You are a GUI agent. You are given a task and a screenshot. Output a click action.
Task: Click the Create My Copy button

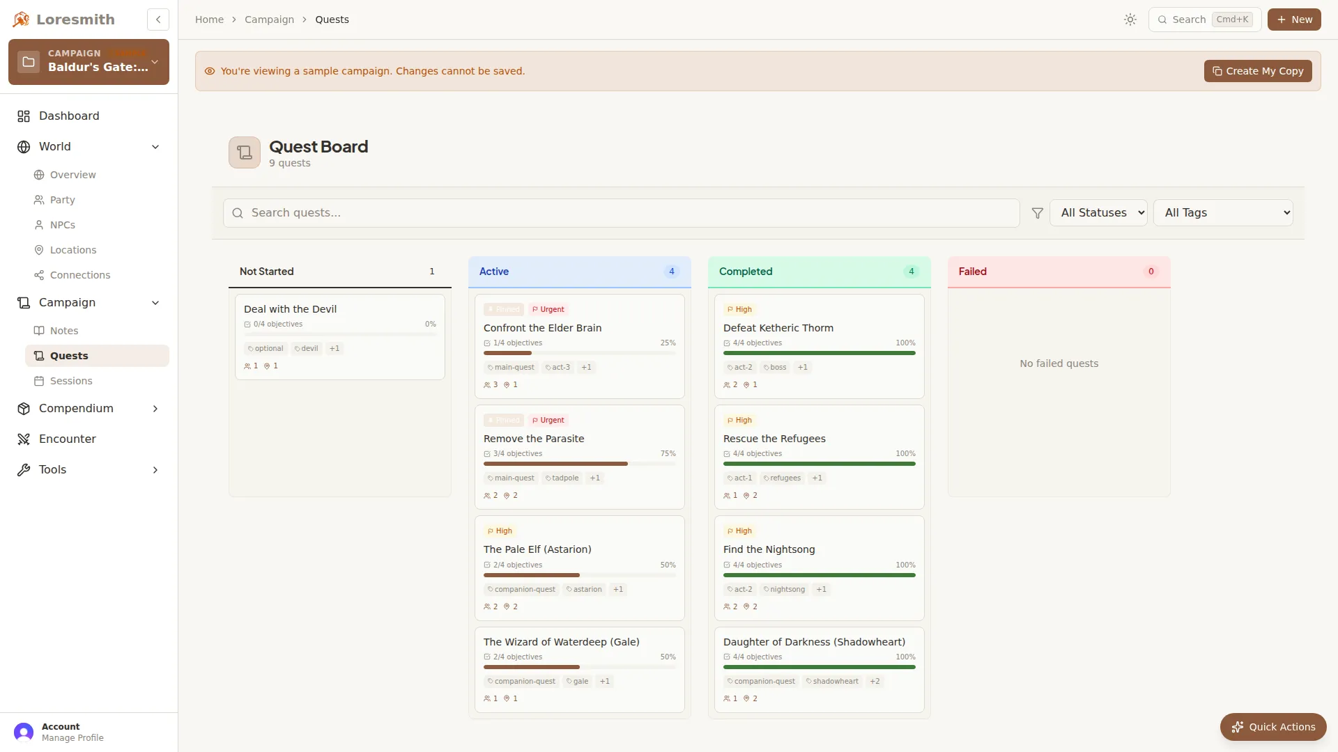click(x=1258, y=70)
